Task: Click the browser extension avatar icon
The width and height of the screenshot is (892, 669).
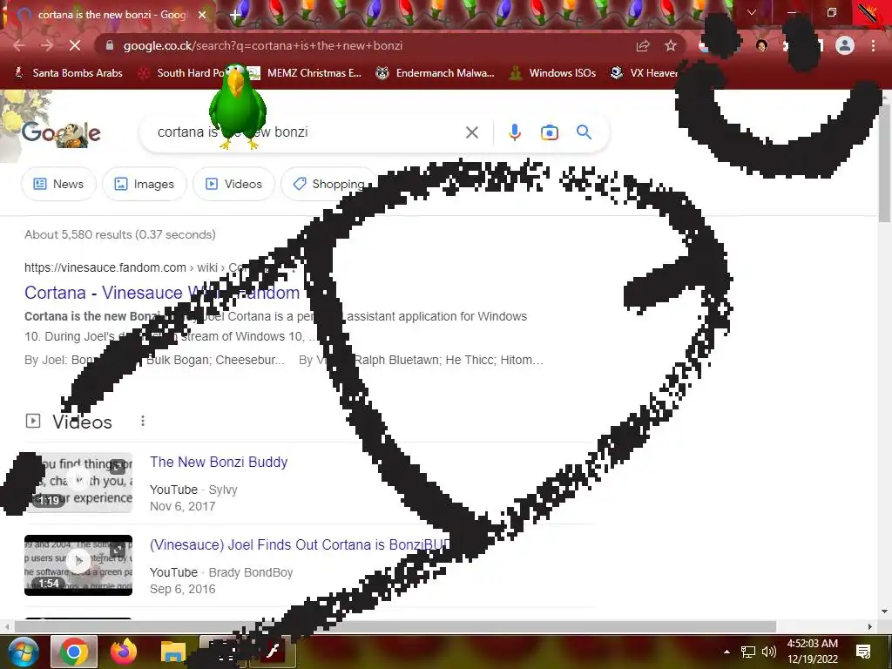Action: [x=761, y=45]
